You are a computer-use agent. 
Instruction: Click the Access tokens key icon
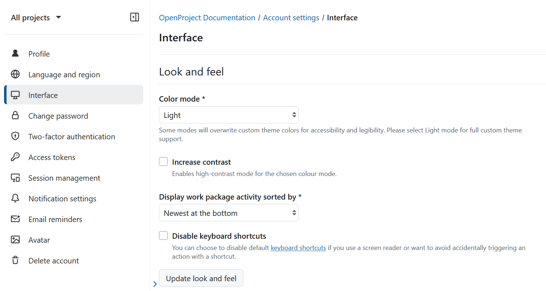pyautogui.click(x=15, y=157)
